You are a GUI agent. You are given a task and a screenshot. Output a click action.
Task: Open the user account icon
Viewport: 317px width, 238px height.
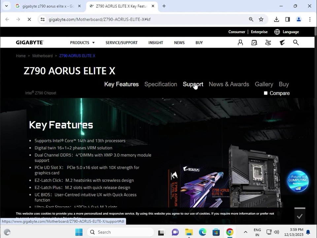tap(240, 43)
